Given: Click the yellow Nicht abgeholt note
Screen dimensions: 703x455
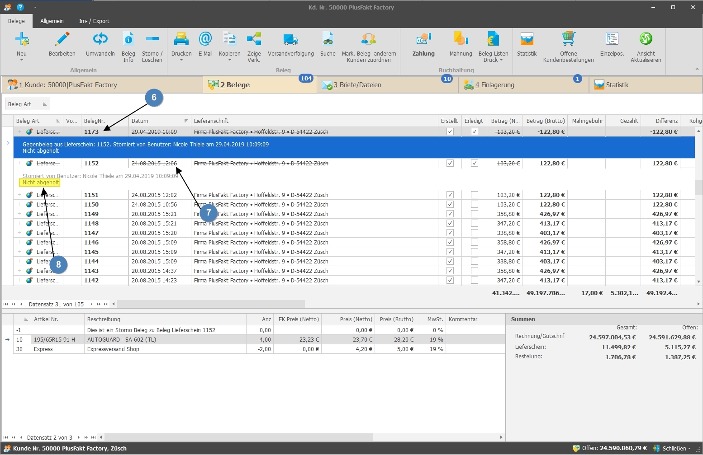Looking at the screenshot, I should (x=40, y=183).
